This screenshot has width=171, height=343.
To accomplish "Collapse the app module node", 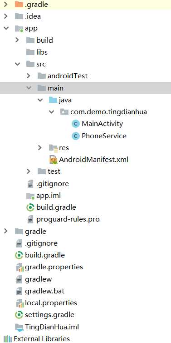I will coord(6,28).
